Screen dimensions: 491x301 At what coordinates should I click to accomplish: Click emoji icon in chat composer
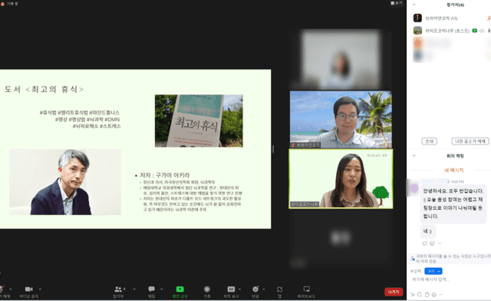tap(434, 295)
